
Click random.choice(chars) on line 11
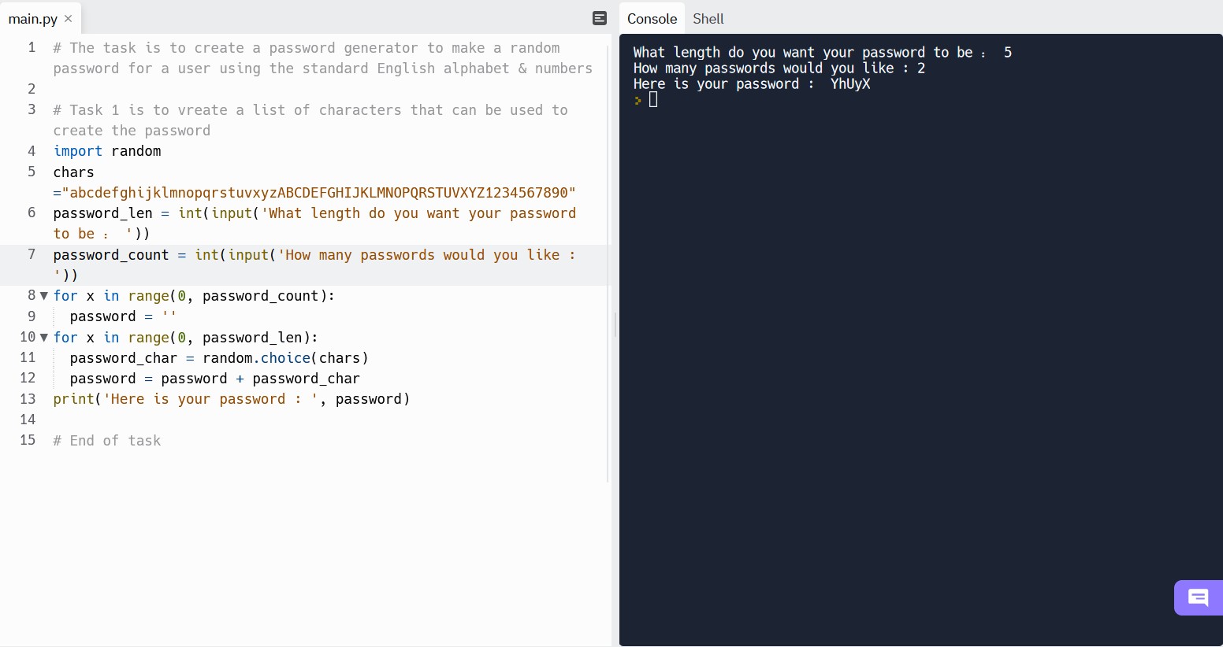click(x=286, y=358)
